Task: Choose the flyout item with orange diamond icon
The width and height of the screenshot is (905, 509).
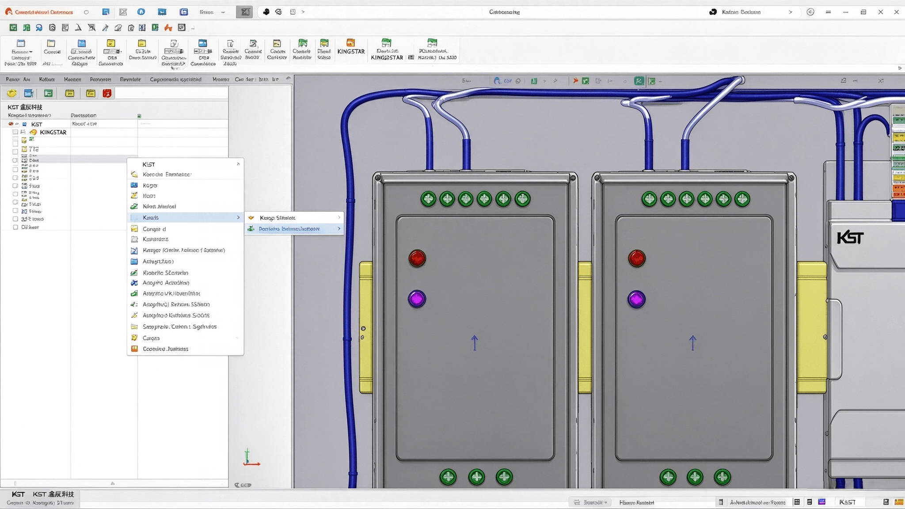Action: pos(294,217)
